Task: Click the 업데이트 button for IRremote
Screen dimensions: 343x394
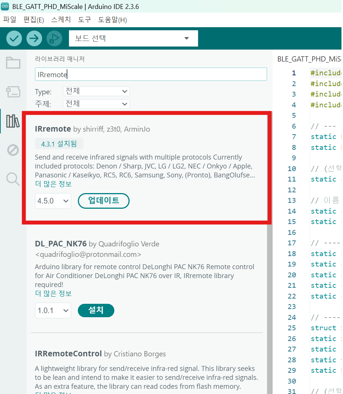Action: (104, 201)
